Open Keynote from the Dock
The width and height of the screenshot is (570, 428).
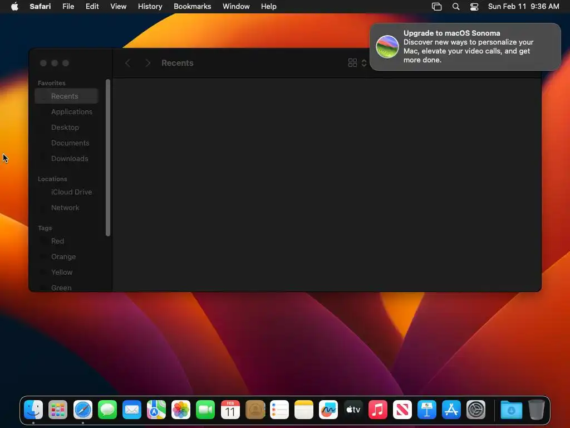click(x=427, y=410)
